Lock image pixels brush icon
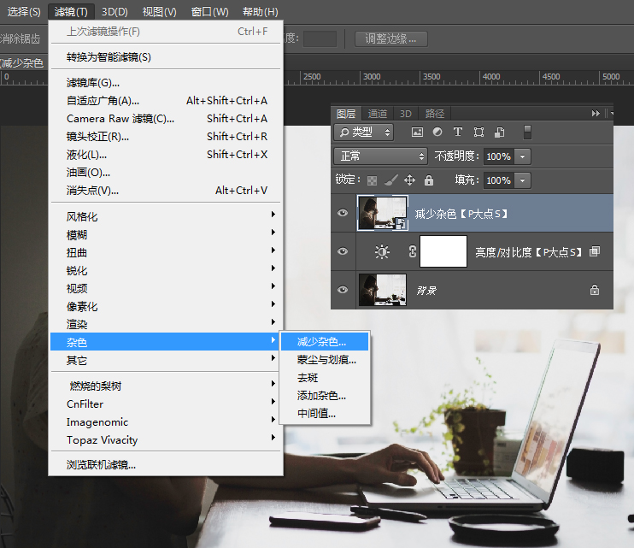 point(391,180)
